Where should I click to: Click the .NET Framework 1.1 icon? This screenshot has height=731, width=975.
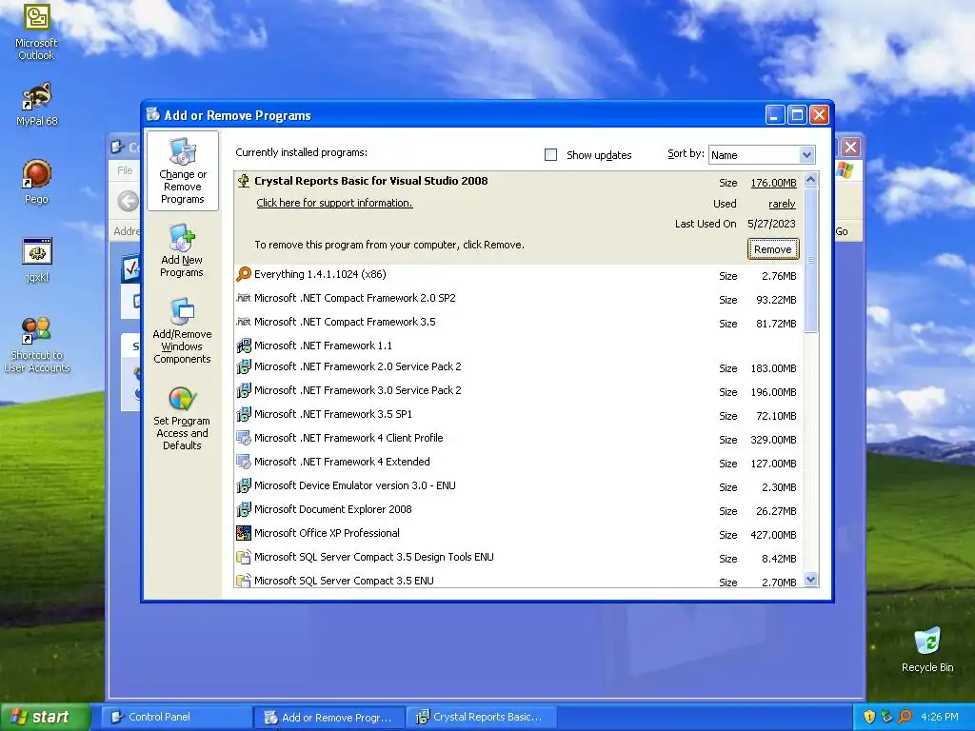(244, 346)
